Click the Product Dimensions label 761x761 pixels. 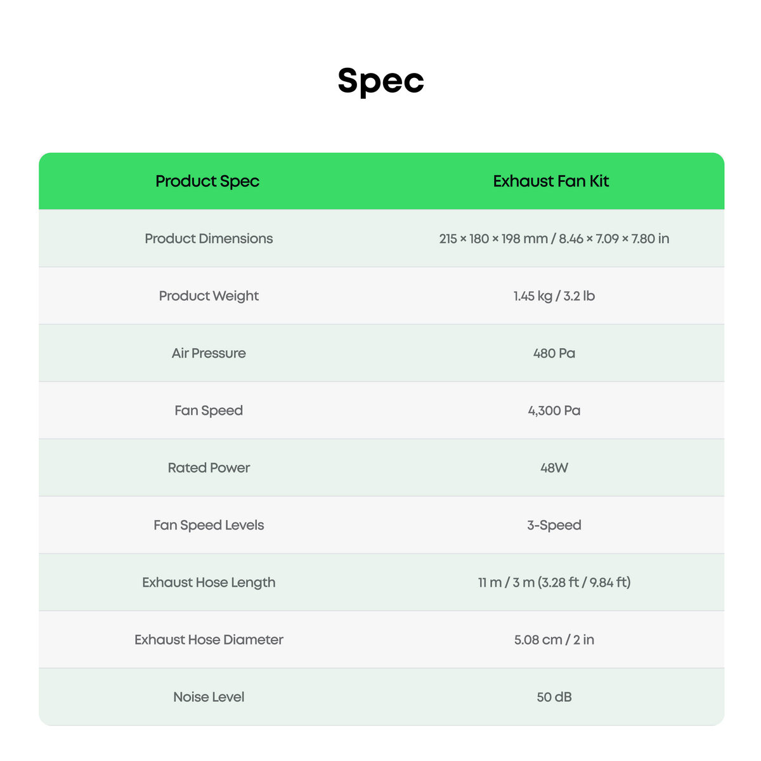(209, 238)
